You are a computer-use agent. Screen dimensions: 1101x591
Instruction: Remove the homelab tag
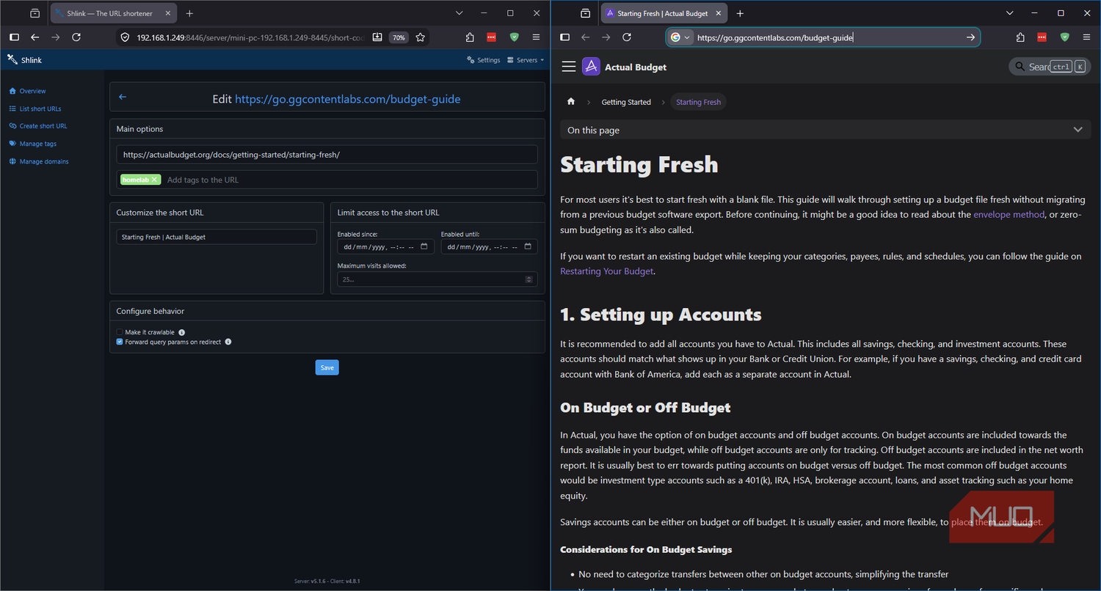tap(154, 180)
